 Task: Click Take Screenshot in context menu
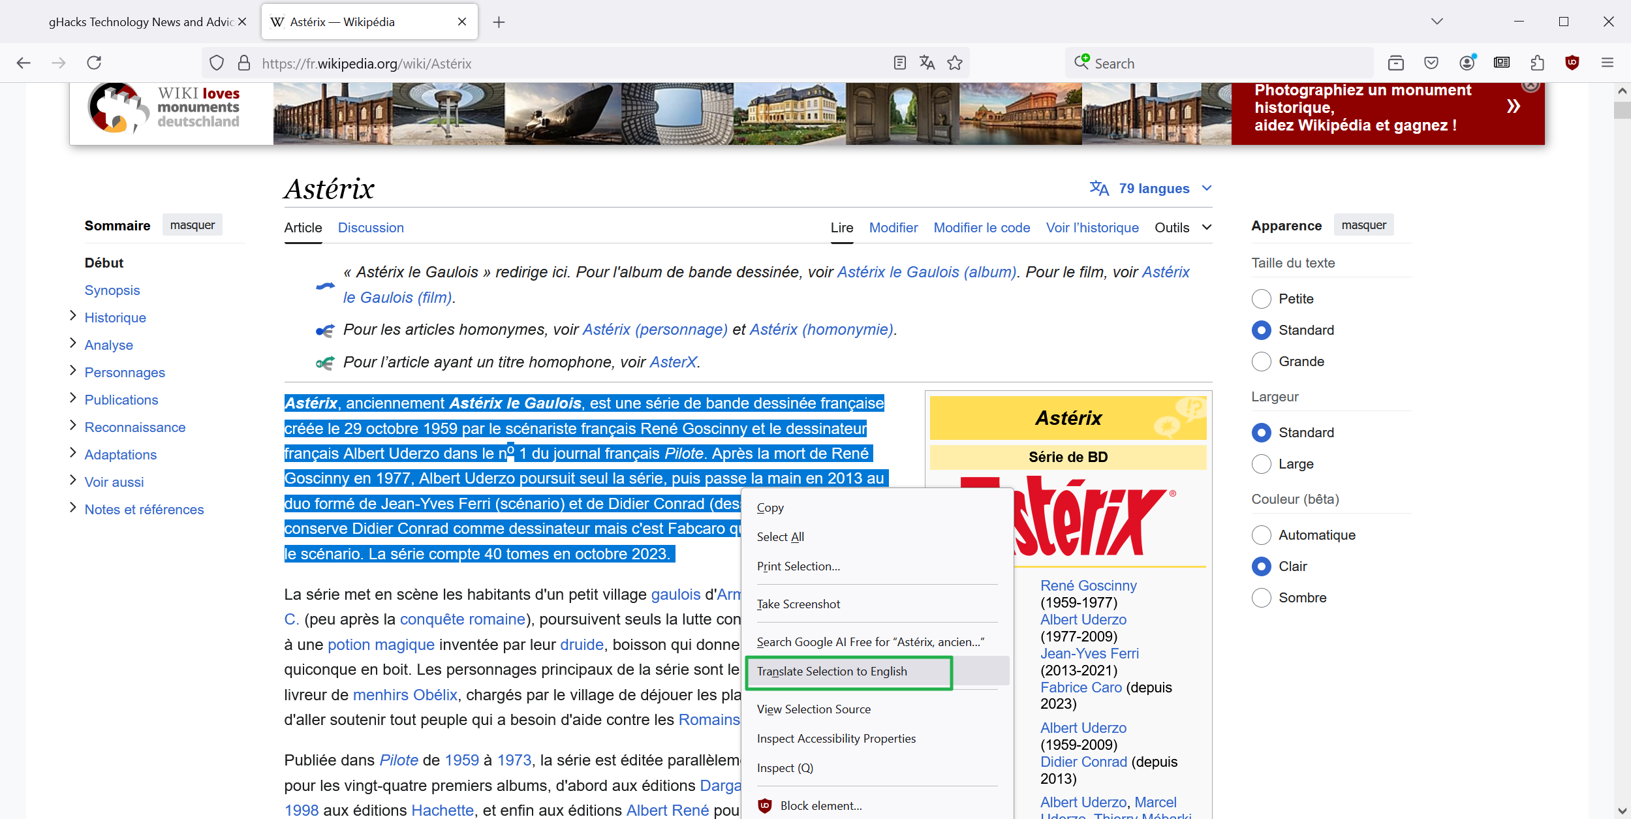(877, 604)
